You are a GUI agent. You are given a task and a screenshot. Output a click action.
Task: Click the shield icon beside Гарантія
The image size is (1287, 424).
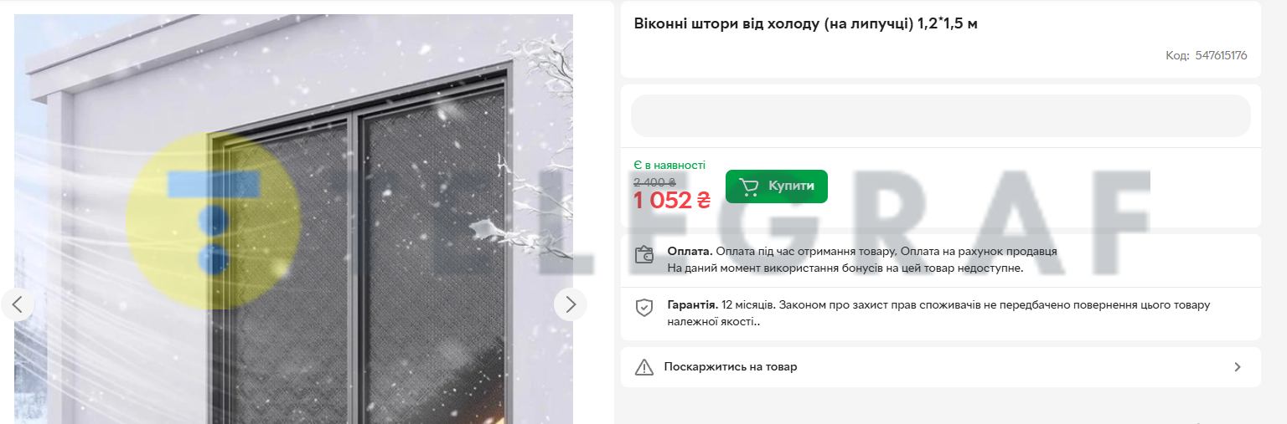[x=643, y=307]
